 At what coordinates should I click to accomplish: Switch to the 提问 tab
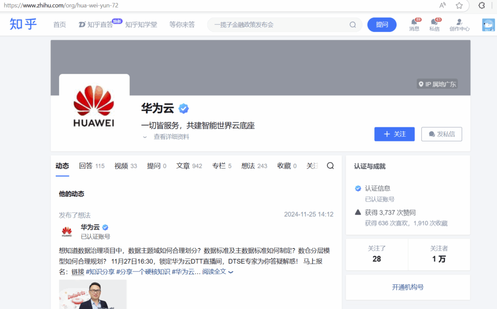click(x=157, y=166)
